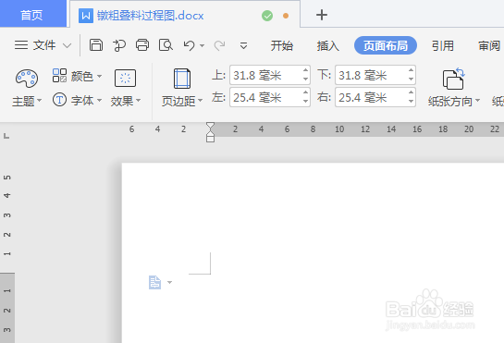The height and width of the screenshot is (343, 504).
Task: Expand the 文件 menu dropdown arrow
Action: [x=67, y=45]
